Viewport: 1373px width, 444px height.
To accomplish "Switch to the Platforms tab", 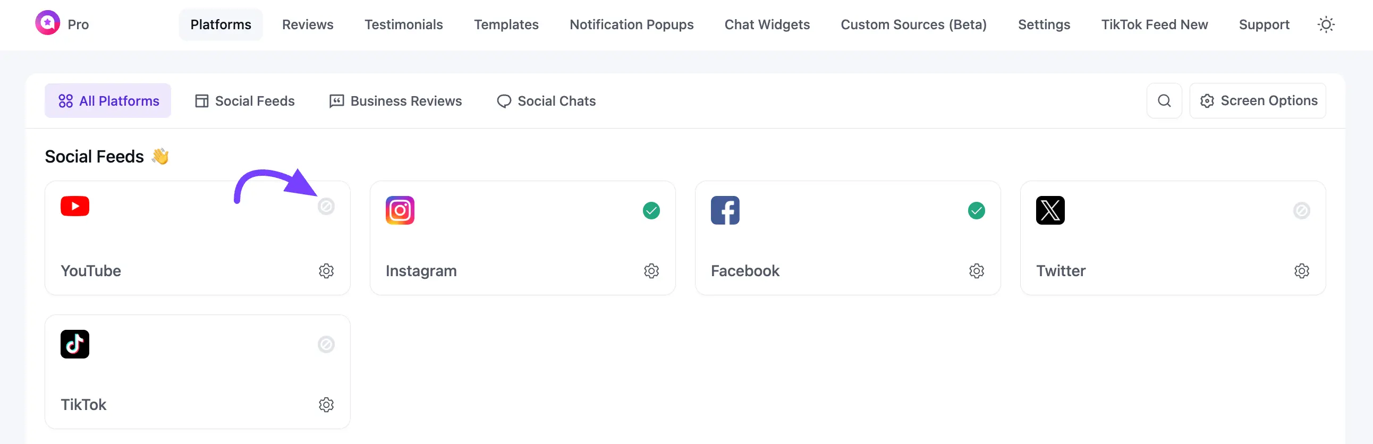I will pos(220,24).
